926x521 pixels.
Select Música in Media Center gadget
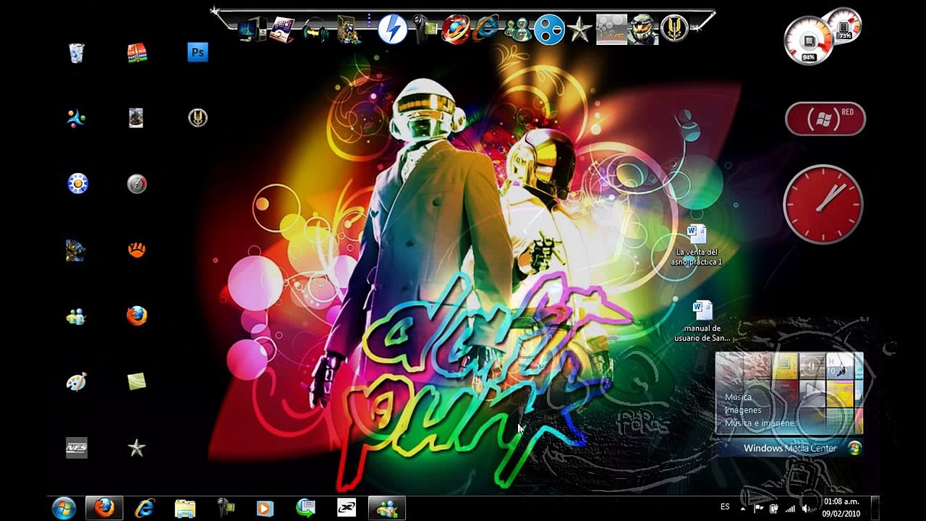point(738,397)
